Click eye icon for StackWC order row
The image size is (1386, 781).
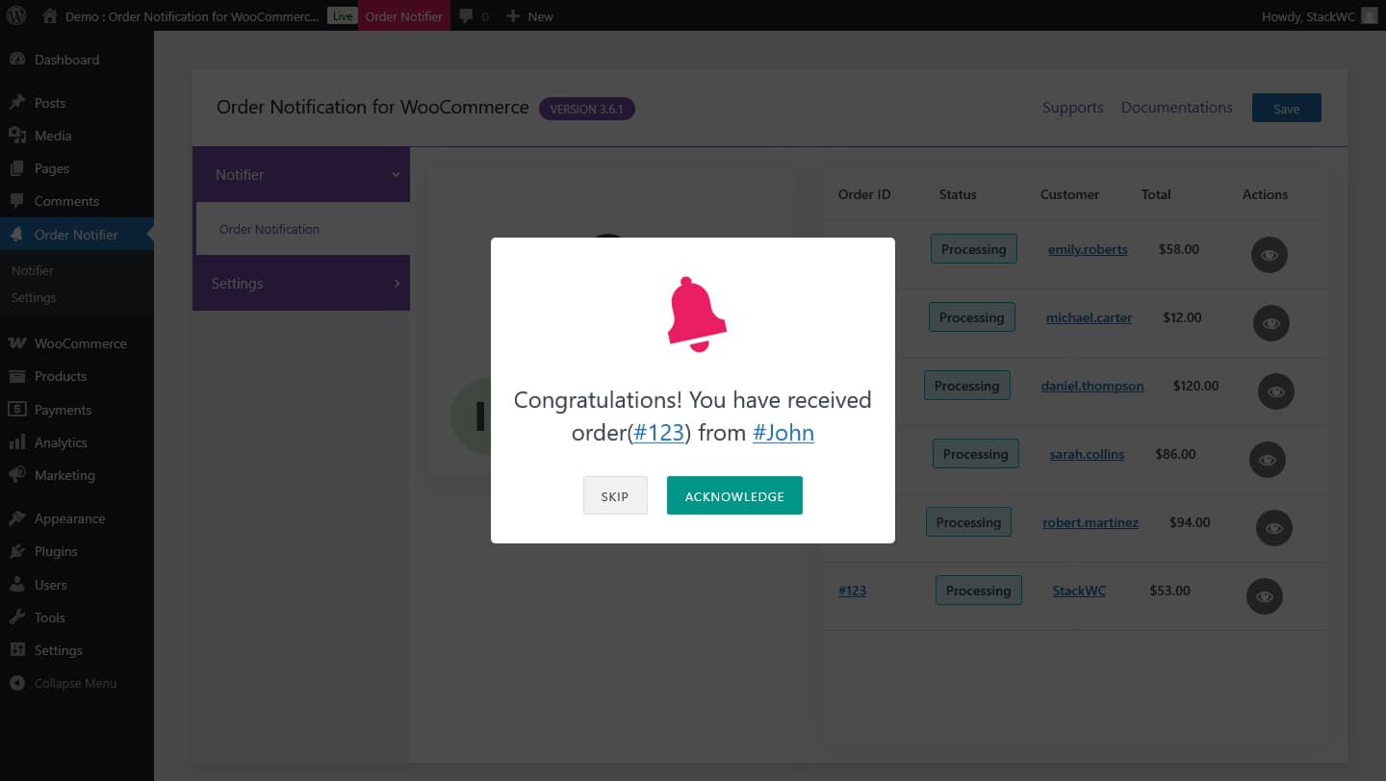(1265, 596)
